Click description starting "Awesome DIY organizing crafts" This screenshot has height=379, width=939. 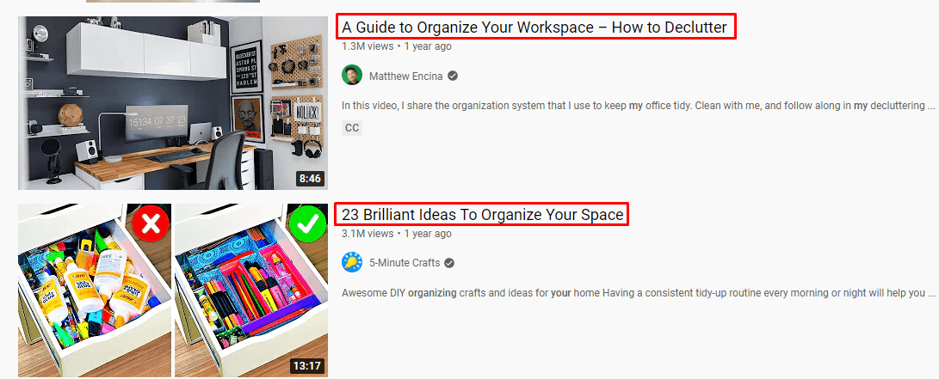coord(639,293)
